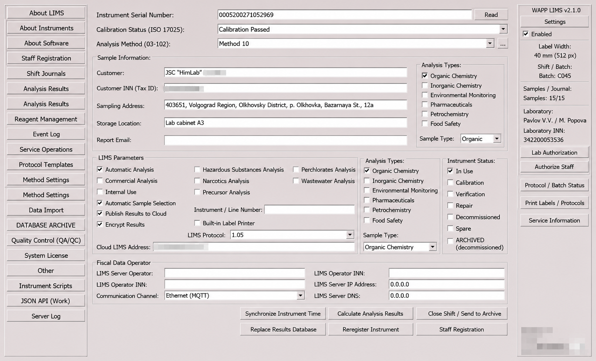The width and height of the screenshot is (596, 361).
Task: Open WAPP LIMS Settings
Action: 555,22
